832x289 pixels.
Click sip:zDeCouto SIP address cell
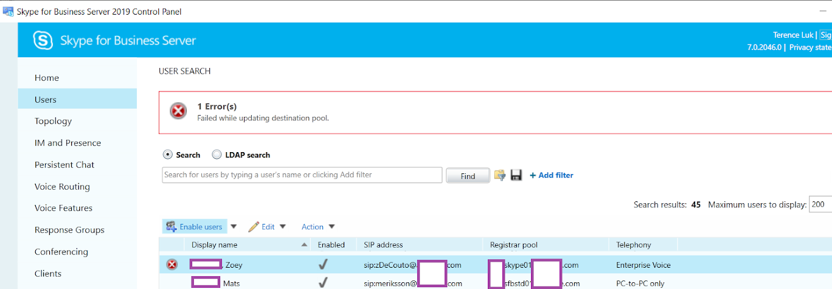click(x=412, y=265)
